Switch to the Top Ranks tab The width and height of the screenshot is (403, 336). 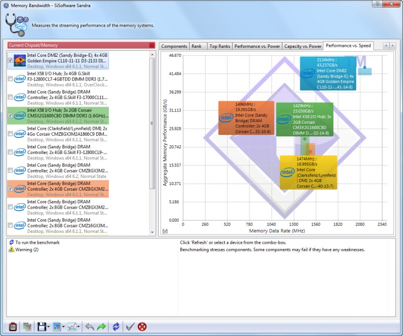click(220, 46)
